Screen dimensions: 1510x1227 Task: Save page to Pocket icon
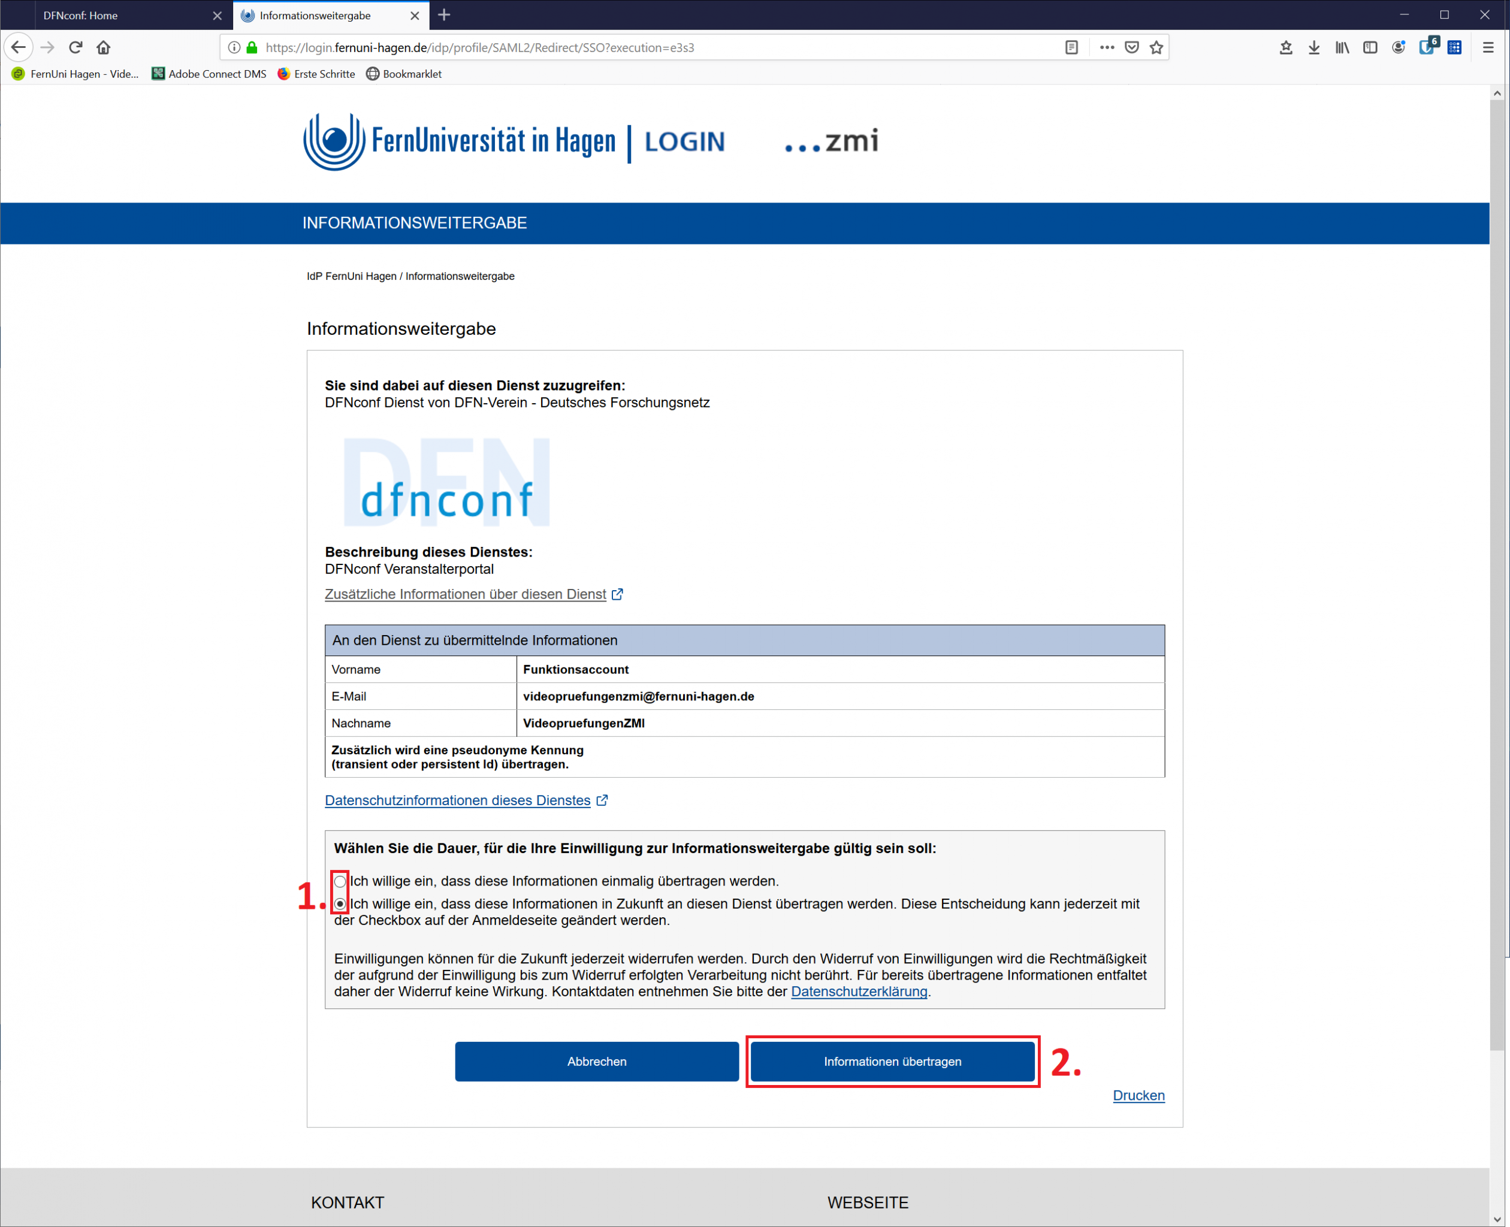pos(1131,47)
